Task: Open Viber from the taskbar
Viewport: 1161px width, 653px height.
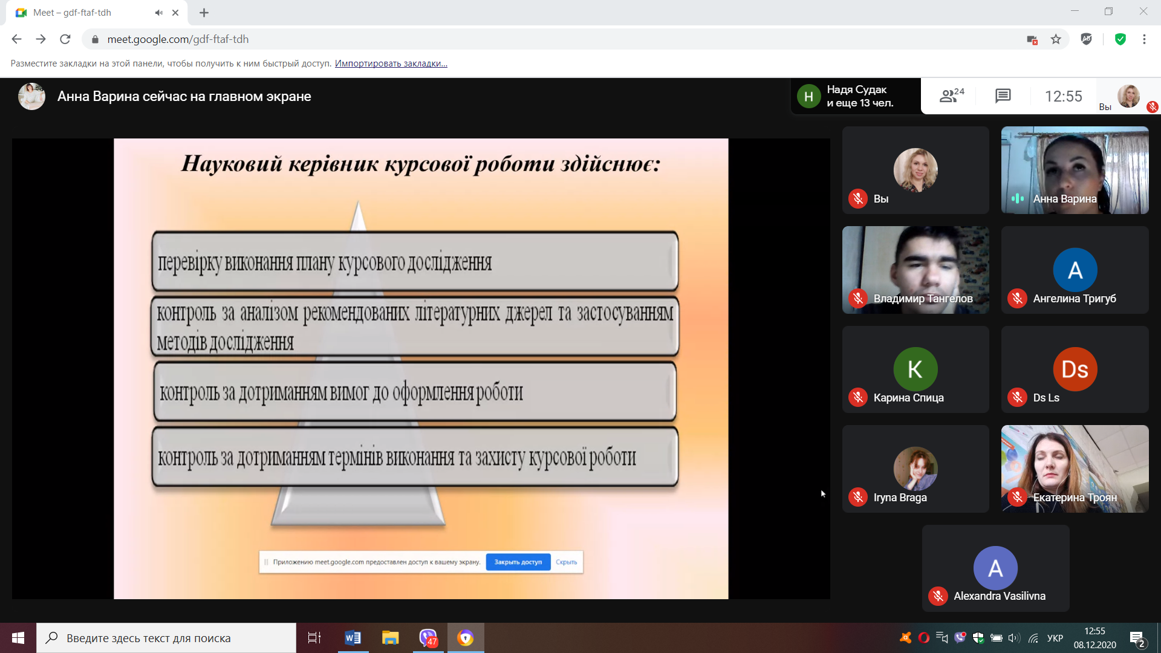Action: click(x=428, y=638)
